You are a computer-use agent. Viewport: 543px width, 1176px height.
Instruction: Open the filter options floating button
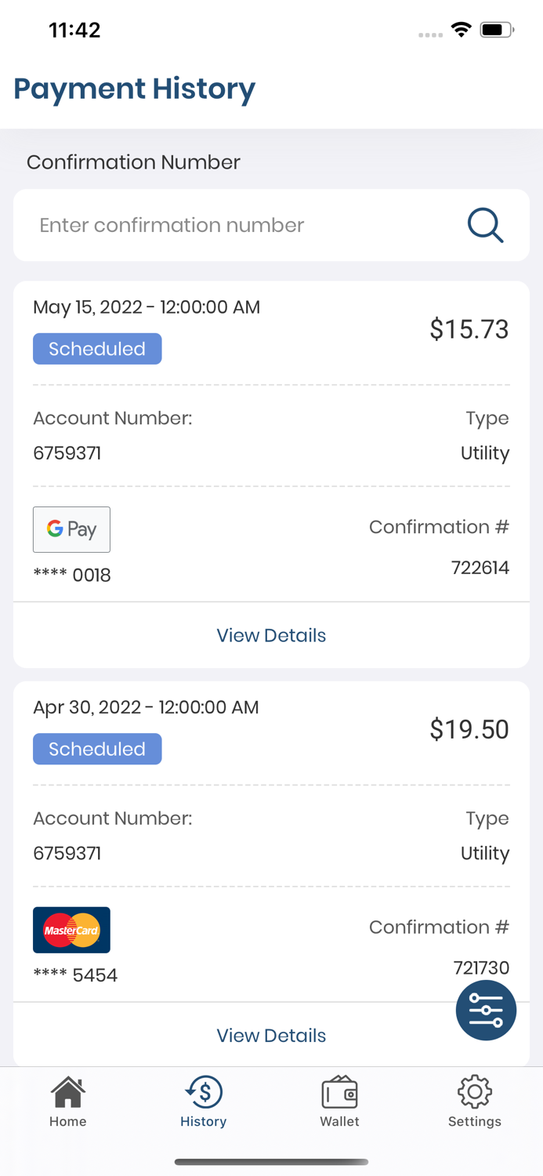point(486,1010)
